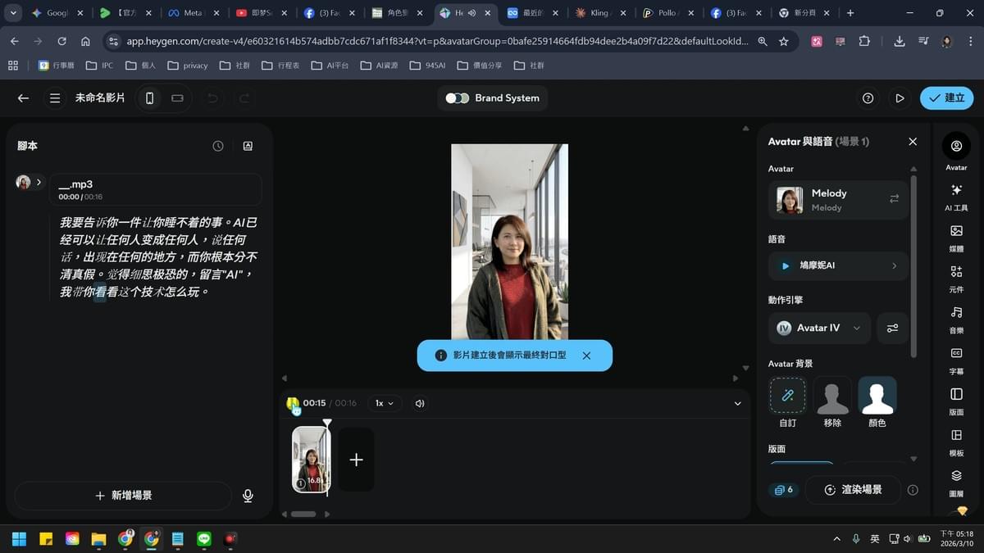Image resolution: width=984 pixels, height=553 pixels.
Task: Open the 版面 layout sidebar tab
Action: (956, 401)
